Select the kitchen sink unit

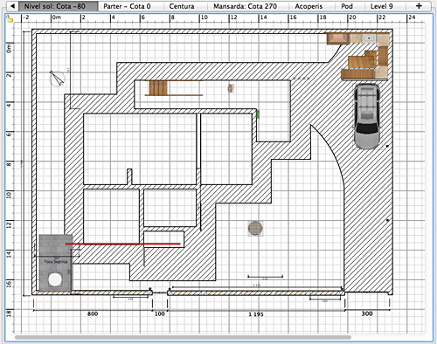click(x=369, y=38)
